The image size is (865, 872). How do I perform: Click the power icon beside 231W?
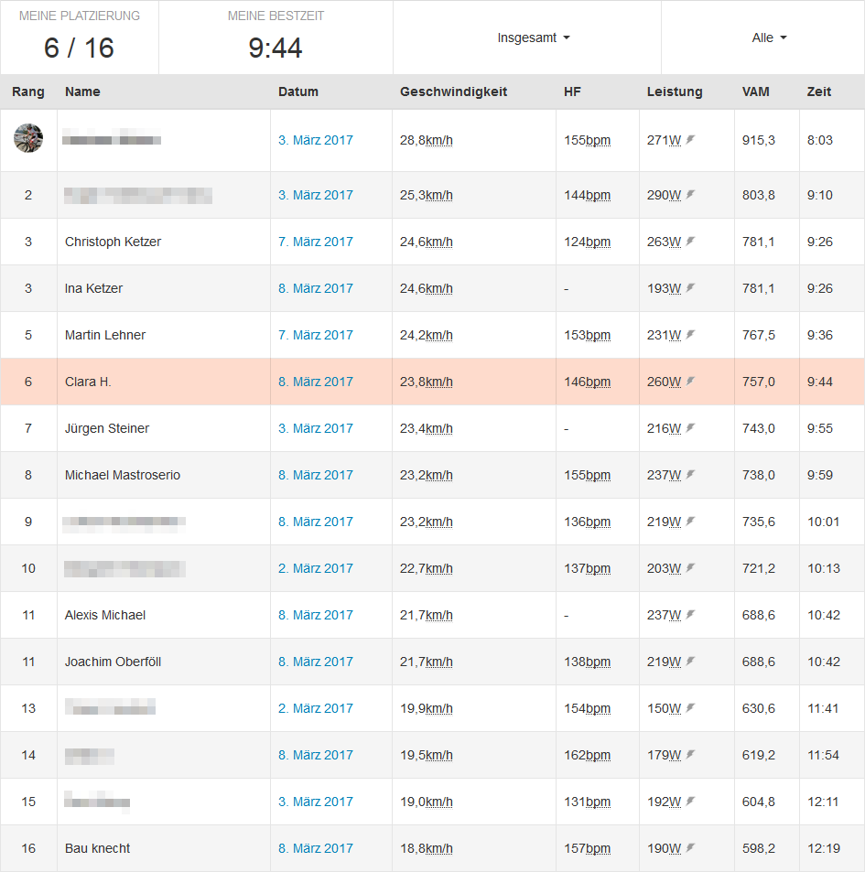pyautogui.click(x=691, y=335)
